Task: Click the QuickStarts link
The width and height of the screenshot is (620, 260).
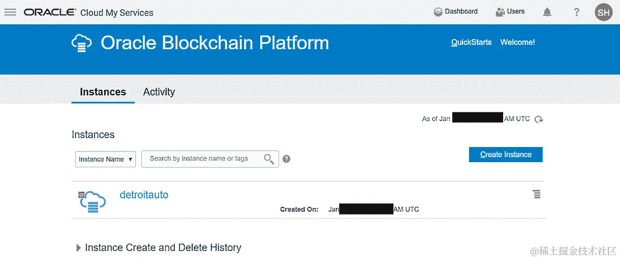Action: [x=471, y=42]
